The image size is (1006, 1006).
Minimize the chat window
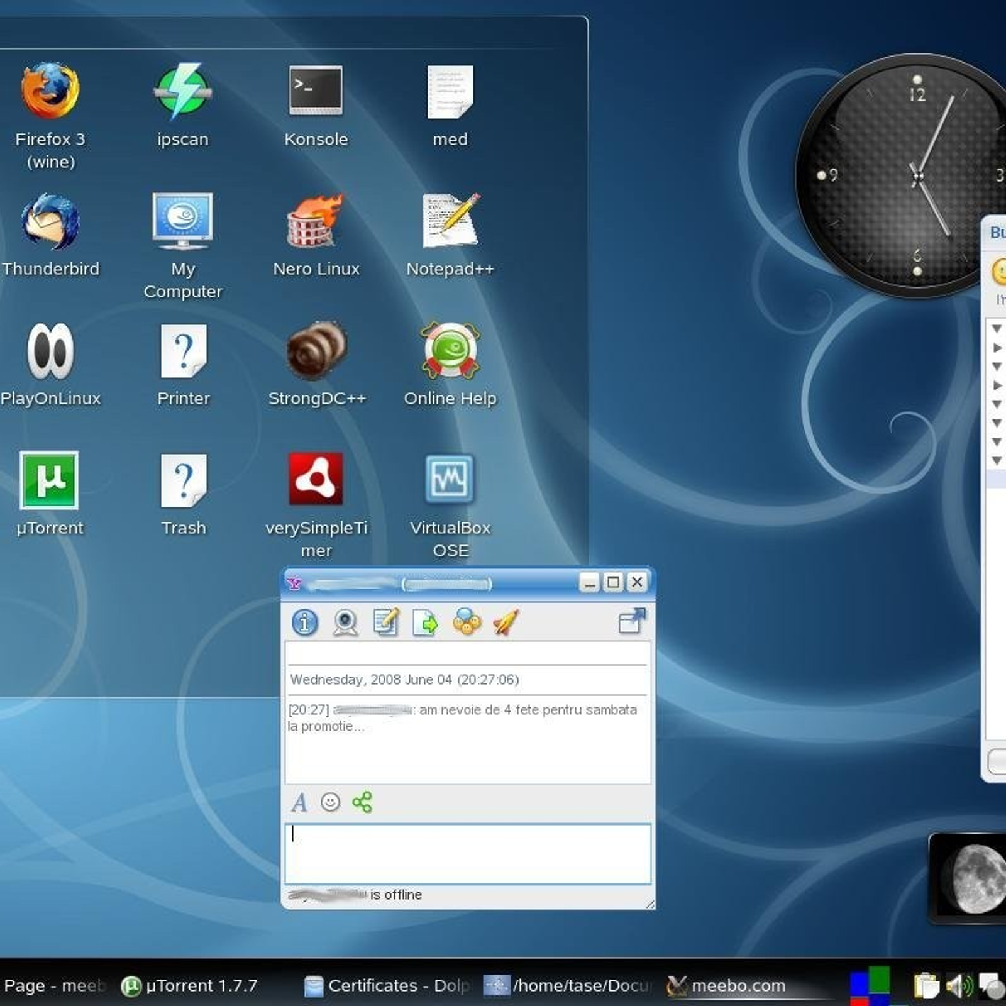(x=589, y=583)
